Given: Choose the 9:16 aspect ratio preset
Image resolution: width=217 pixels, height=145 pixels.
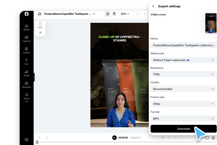Looking at the screenshot, I should click(40, 25).
